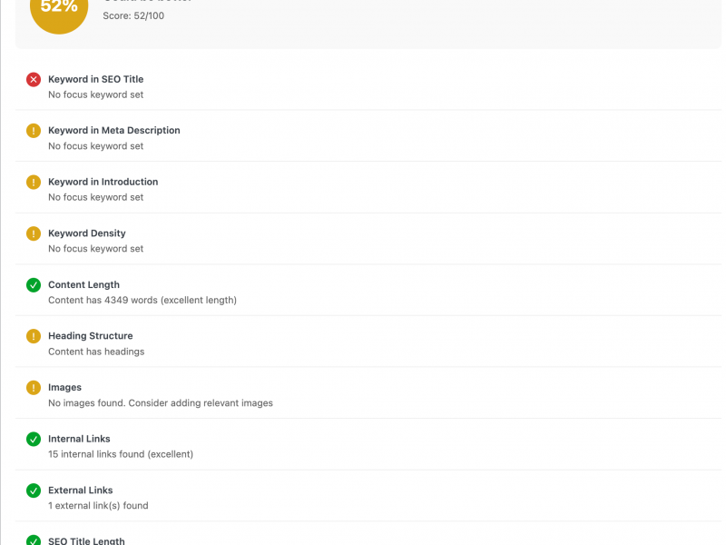This screenshot has height=545, width=726.
Task: Click the red error icon beside Keyword in SEO Title
Action: pyautogui.click(x=34, y=79)
